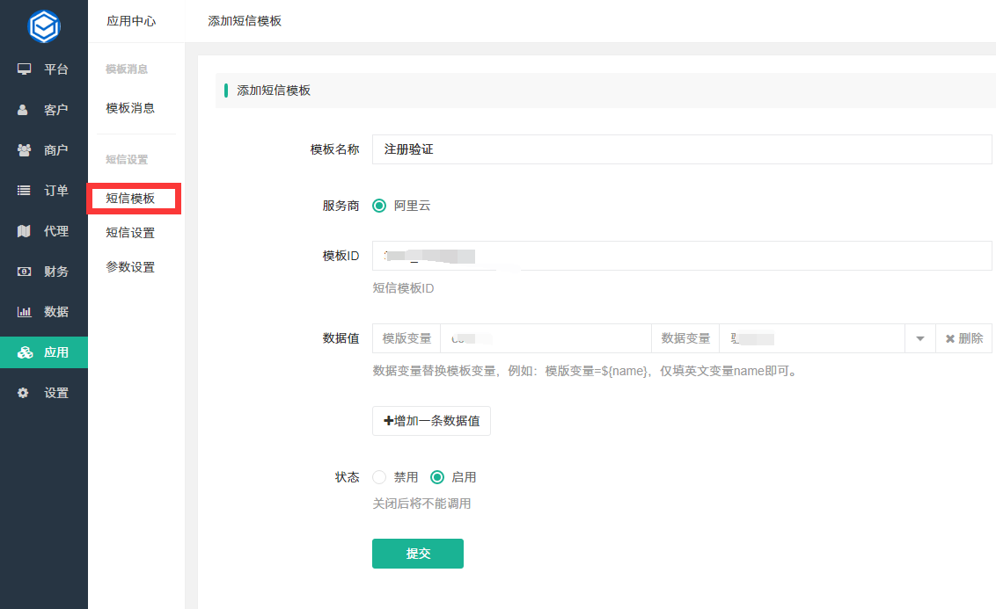Click the 应用中心 header text
Image resolution: width=996 pixels, height=609 pixels.
point(131,21)
